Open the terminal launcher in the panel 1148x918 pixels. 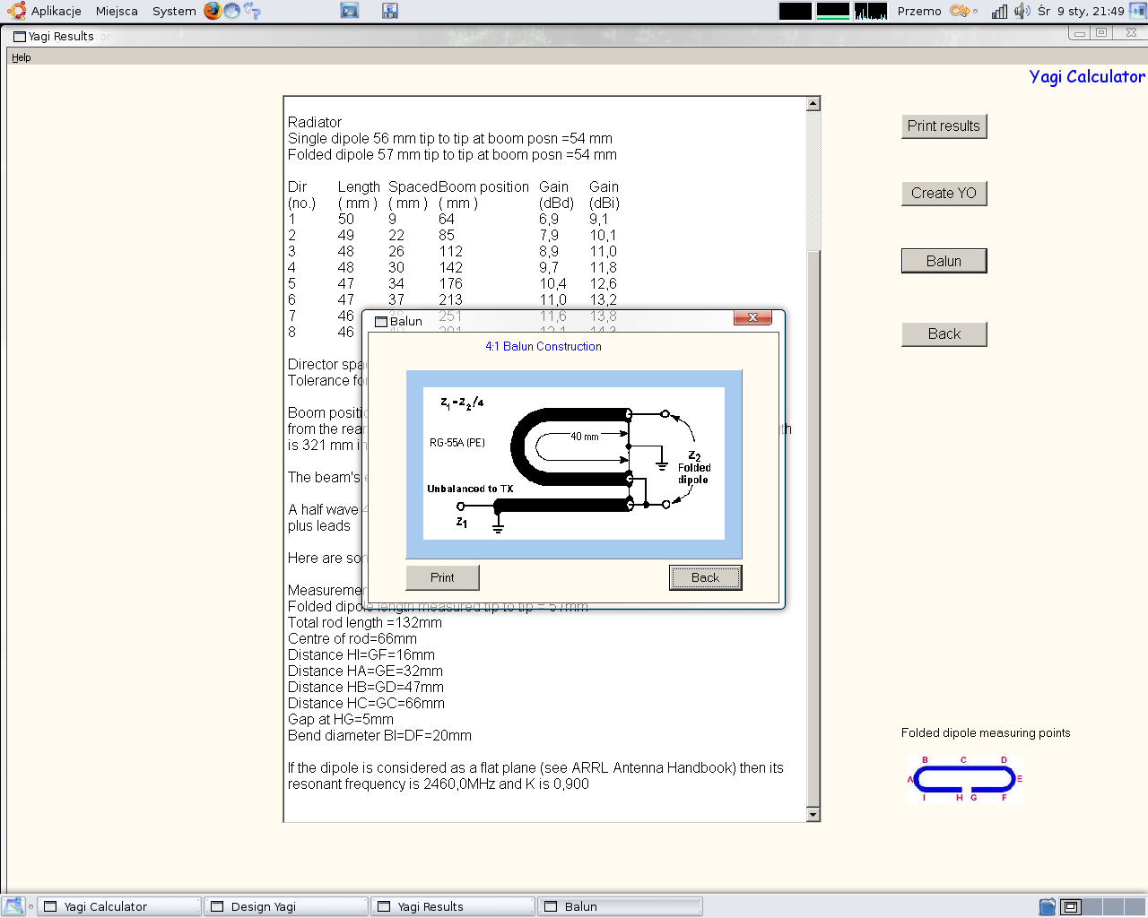tap(350, 11)
